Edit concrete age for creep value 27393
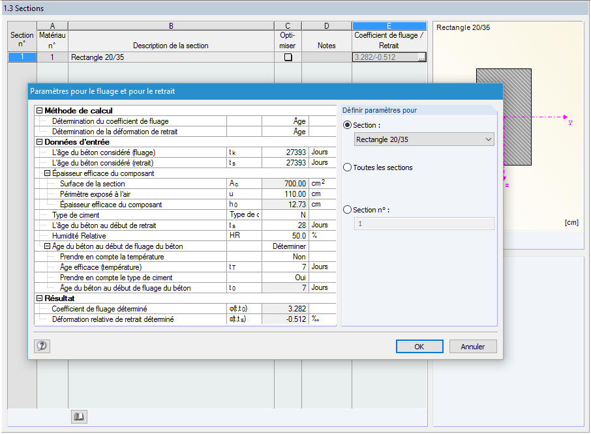Screen dimensions: 591x434 point(285,152)
